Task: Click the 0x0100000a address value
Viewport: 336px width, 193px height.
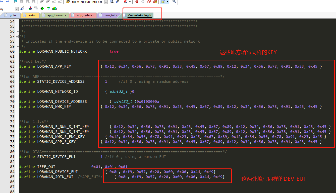Action: (x=148, y=102)
